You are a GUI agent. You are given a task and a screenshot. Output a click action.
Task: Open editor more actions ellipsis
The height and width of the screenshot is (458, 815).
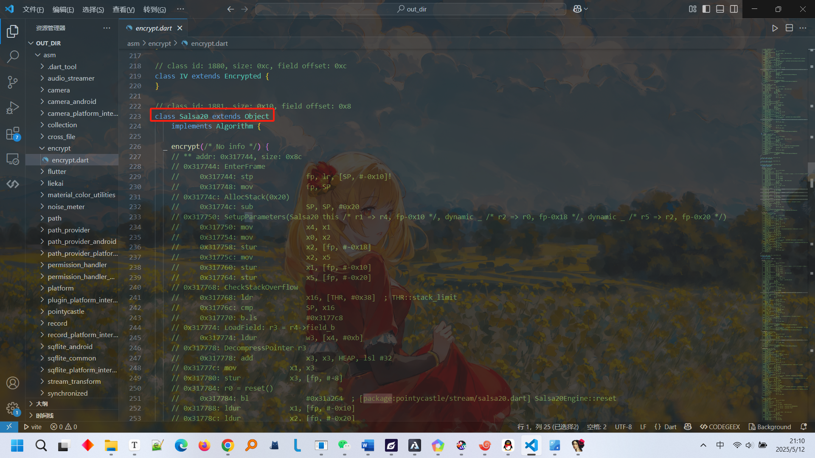tap(803, 28)
